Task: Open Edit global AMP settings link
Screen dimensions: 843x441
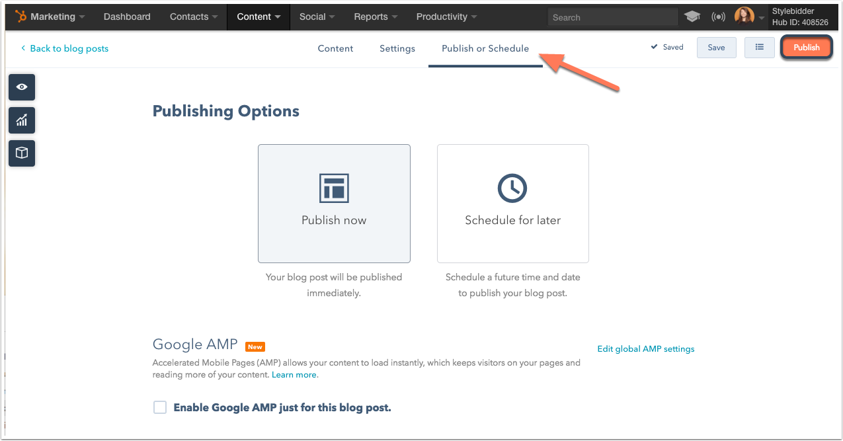Action: click(645, 348)
